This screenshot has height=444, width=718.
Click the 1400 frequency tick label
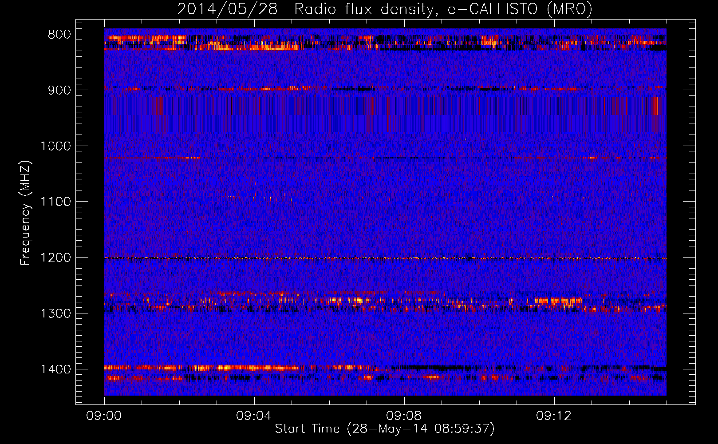point(55,369)
